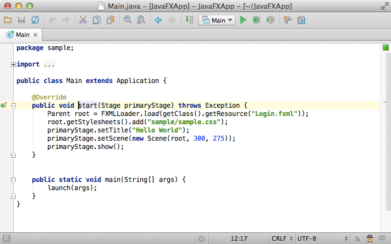Click the Paste clipboard icon
Screen dimensions: 391x244
tap(111, 20)
